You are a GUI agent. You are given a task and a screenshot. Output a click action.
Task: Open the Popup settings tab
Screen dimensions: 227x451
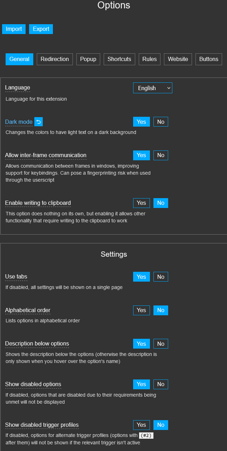[88, 59]
